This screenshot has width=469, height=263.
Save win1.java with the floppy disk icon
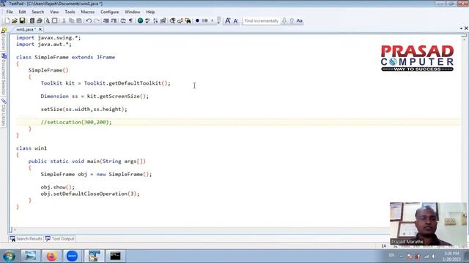pos(23,21)
